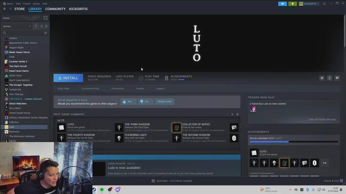Open the Games menu

[x=36, y=4]
